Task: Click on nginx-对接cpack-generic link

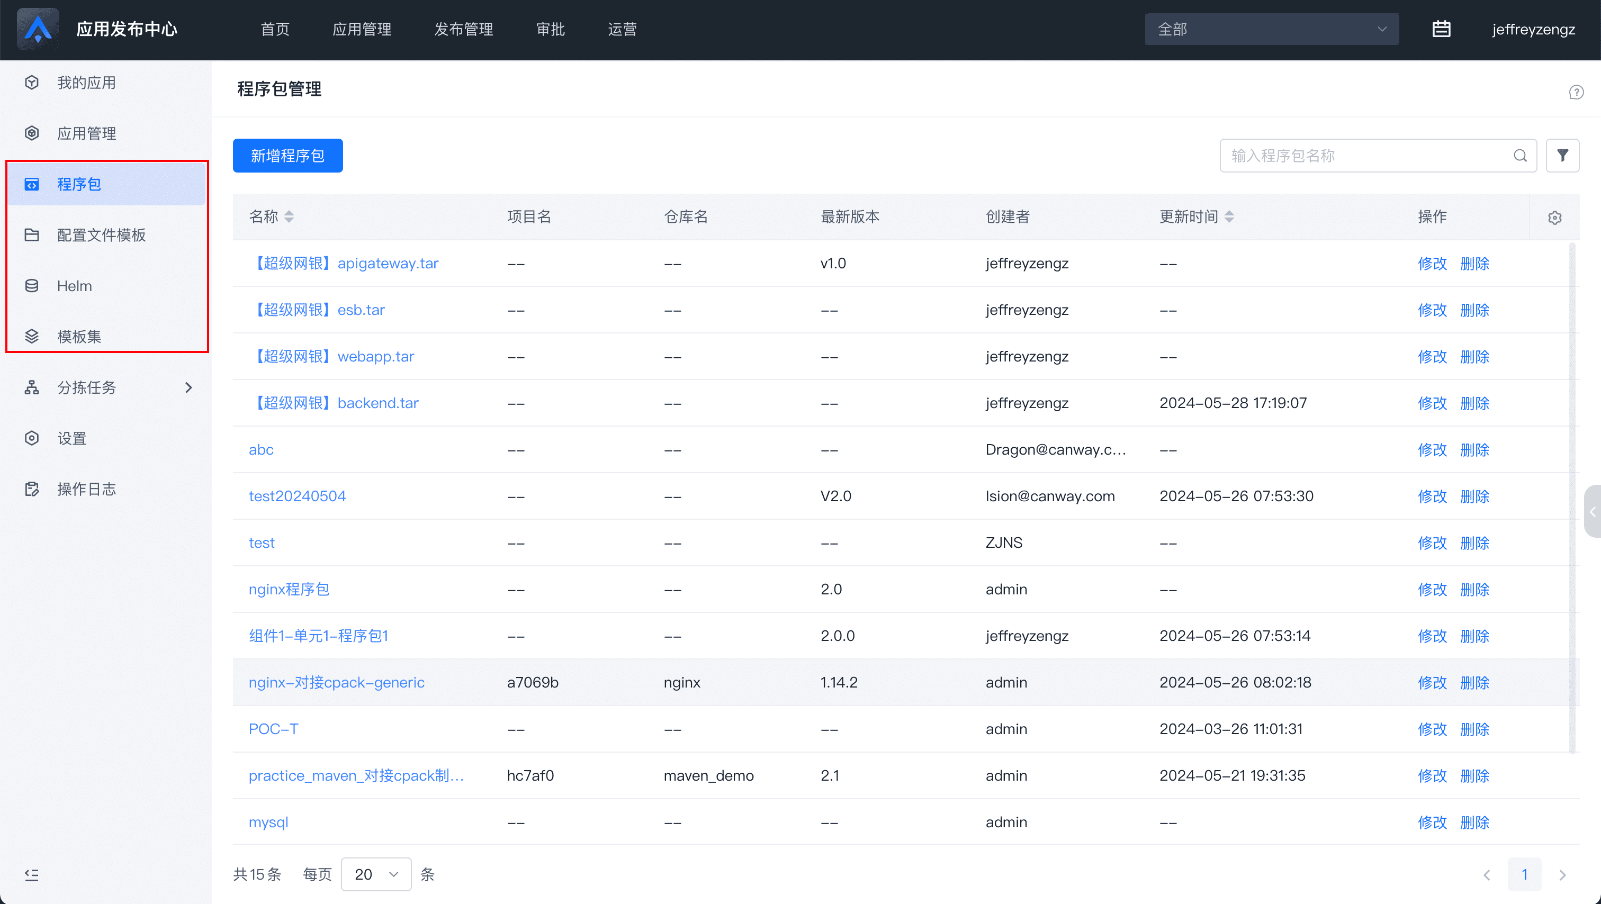Action: click(335, 682)
